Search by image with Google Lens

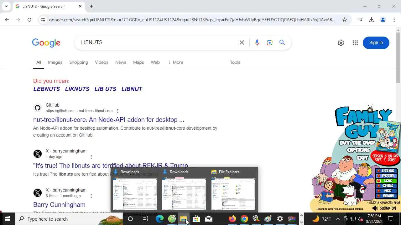click(270, 42)
